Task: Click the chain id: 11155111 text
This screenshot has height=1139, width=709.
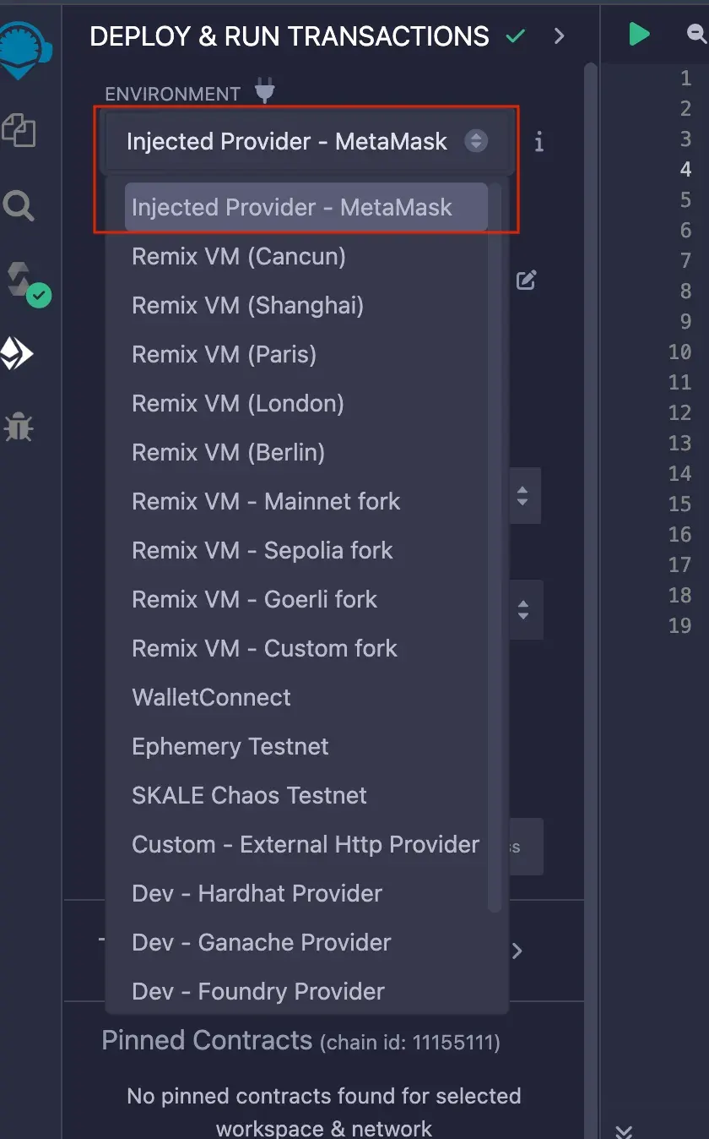Action: [410, 1044]
